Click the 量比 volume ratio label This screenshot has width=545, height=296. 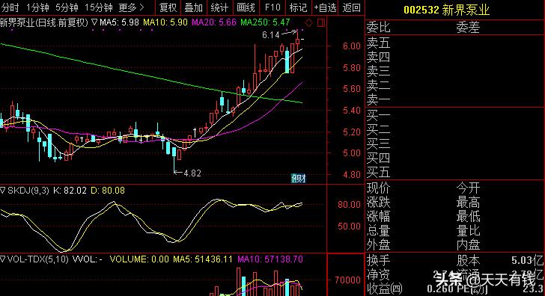point(468,231)
